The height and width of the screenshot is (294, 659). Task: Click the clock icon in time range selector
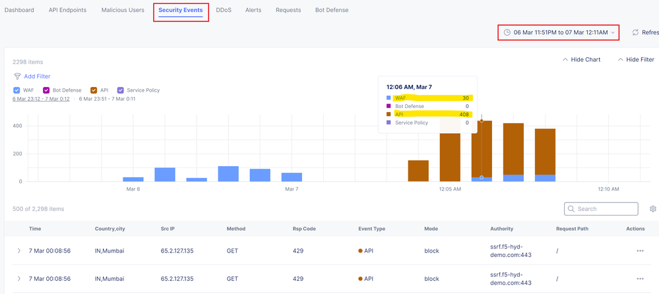click(x=507, y=32)
